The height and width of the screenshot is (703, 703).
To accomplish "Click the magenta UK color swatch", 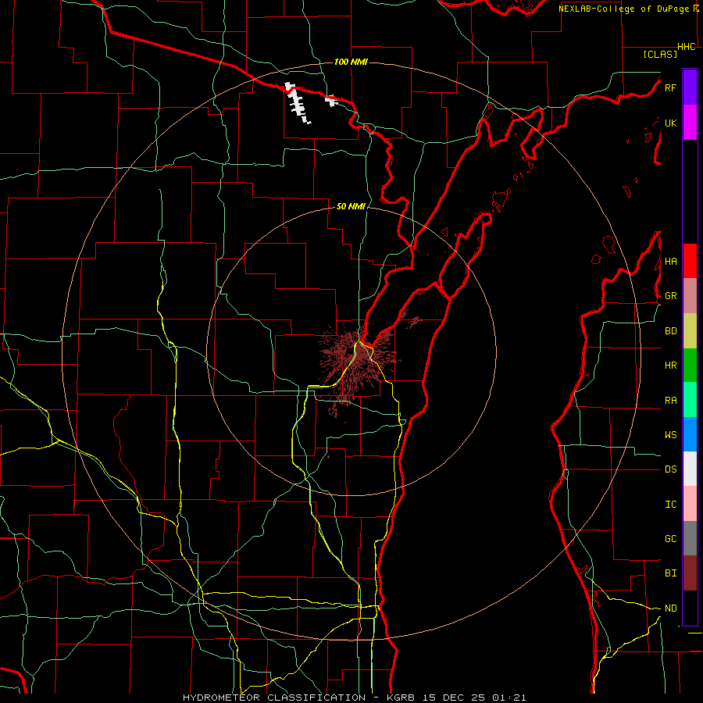I will pos(690,123).
